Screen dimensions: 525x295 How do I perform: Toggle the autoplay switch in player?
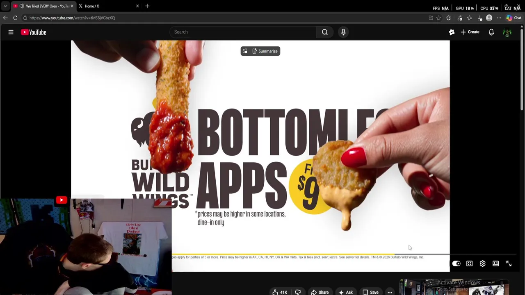click(x=457, y=263)
